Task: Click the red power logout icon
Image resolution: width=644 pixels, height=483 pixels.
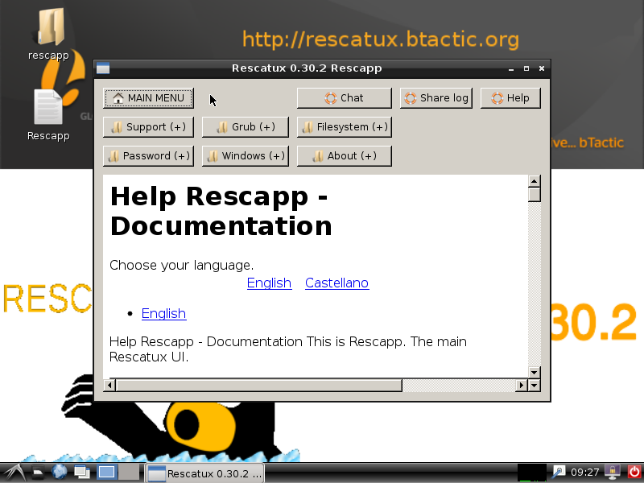Action: click(634, 473)
